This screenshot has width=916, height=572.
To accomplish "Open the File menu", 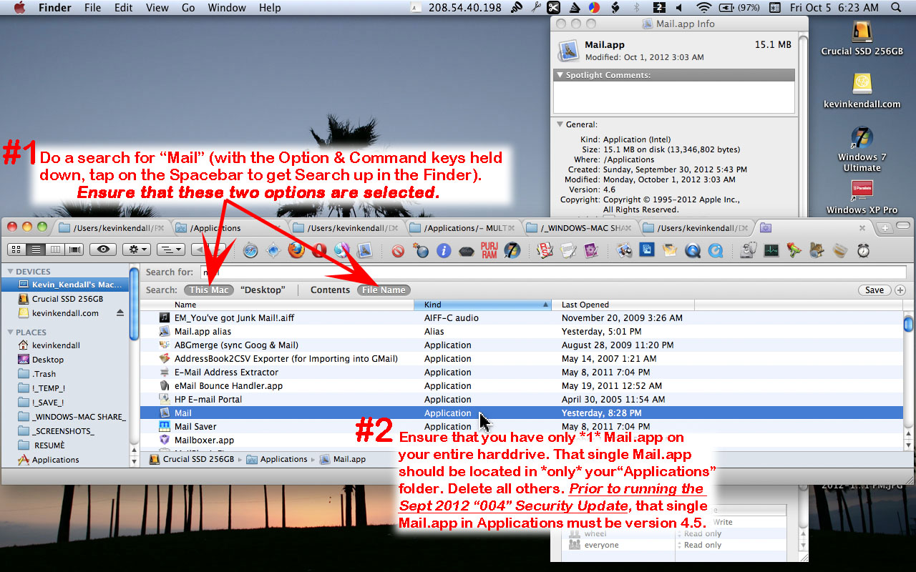I will [x=92, y=8].
